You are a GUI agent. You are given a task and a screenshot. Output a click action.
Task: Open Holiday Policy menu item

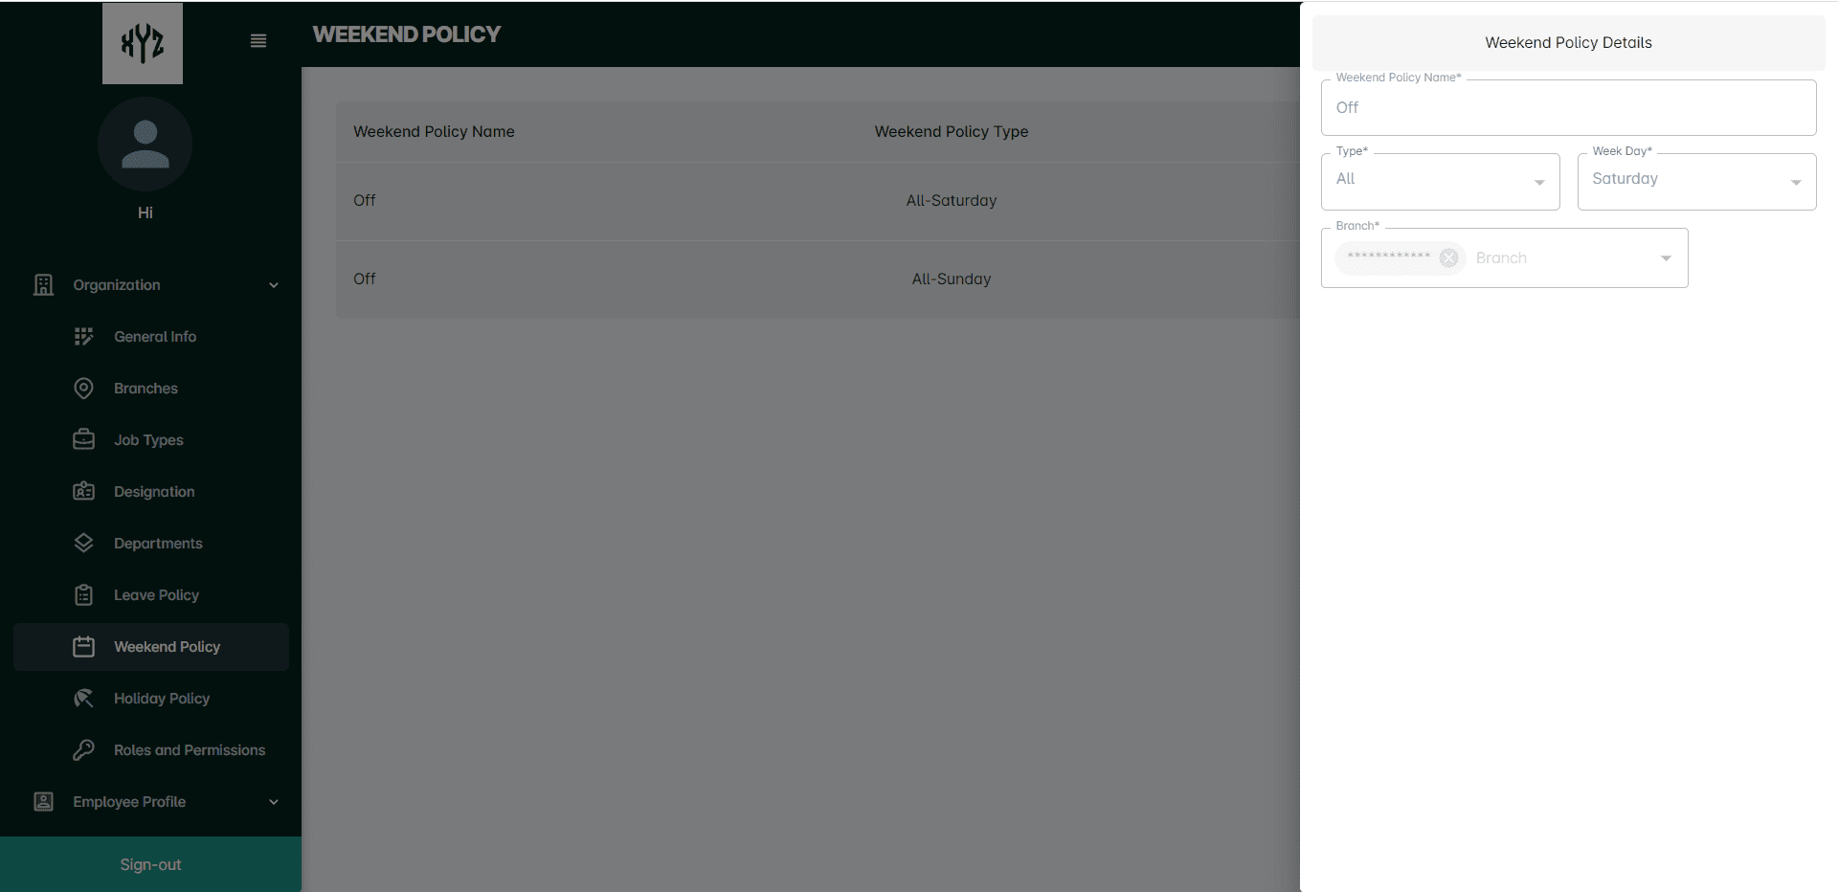161,699
